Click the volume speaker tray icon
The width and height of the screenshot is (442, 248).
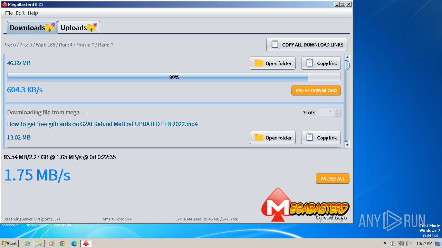pos(393,244)
